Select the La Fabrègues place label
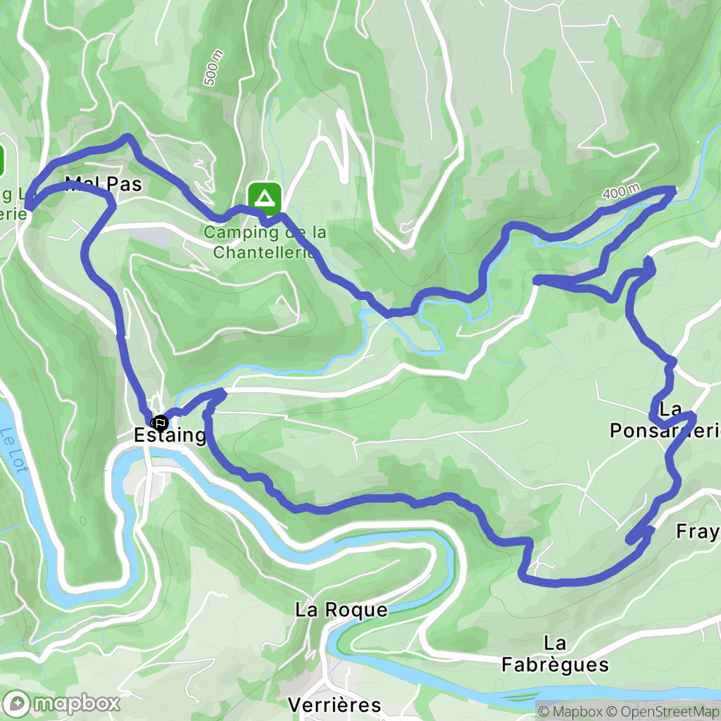 click(555, 654)
